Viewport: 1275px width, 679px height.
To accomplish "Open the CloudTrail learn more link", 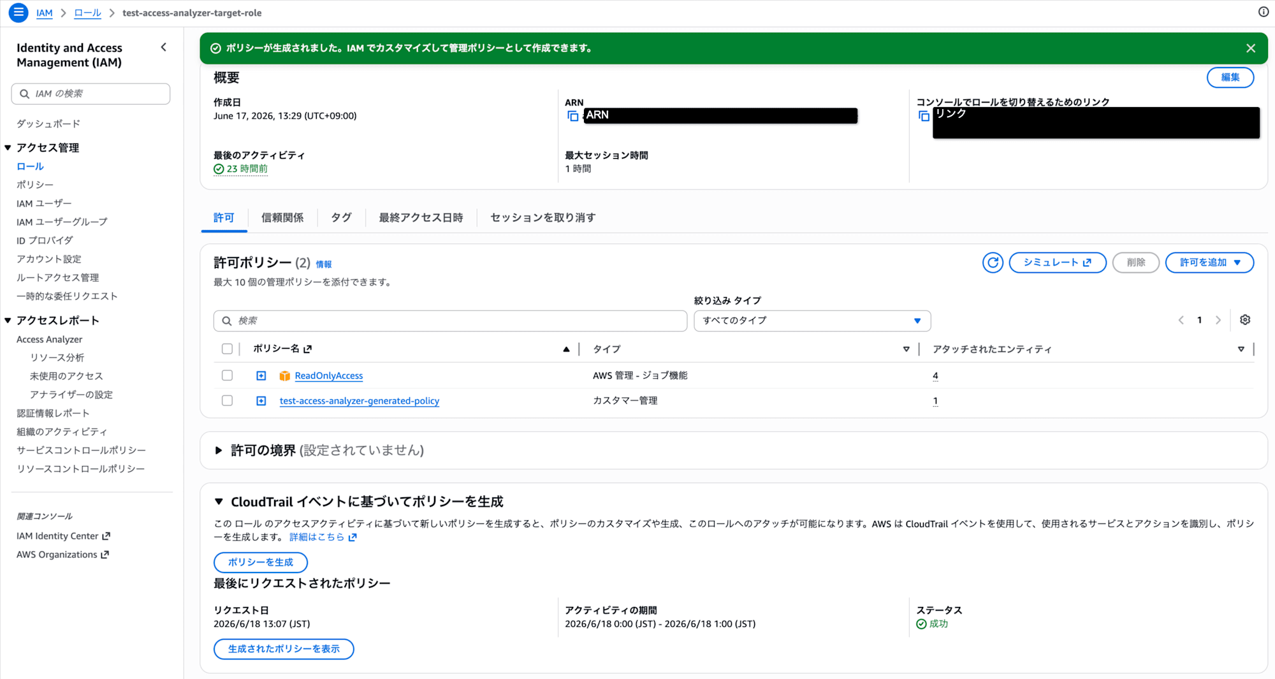I will click(x=323, y=537).
